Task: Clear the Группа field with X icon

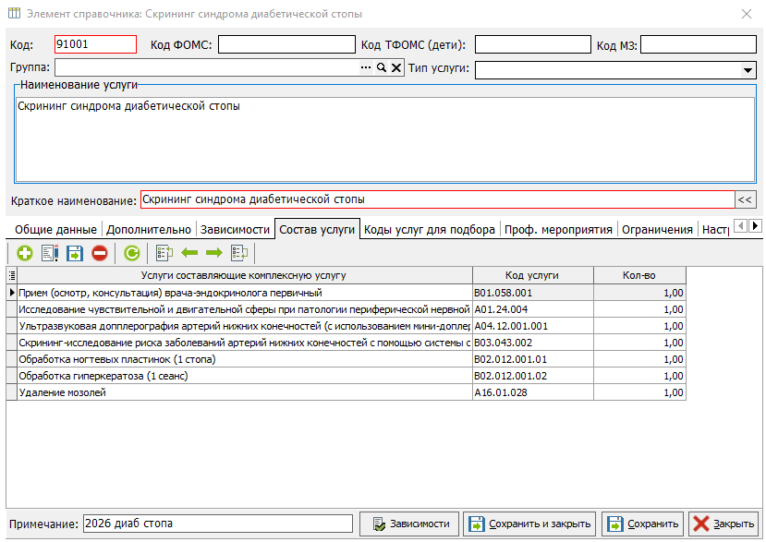Action: tap(396, 68)
